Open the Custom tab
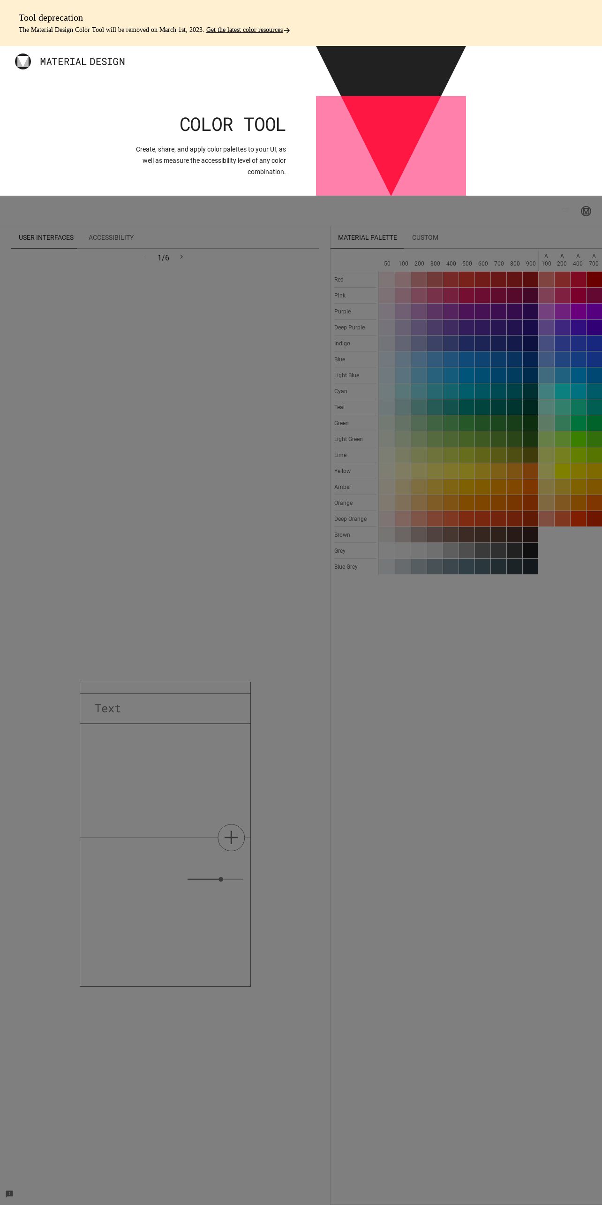 tap(425, 237)
